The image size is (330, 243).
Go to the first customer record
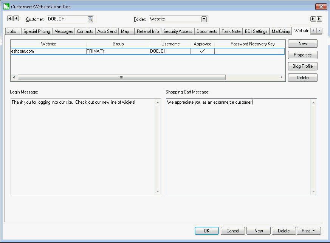(x=10, y=19)
